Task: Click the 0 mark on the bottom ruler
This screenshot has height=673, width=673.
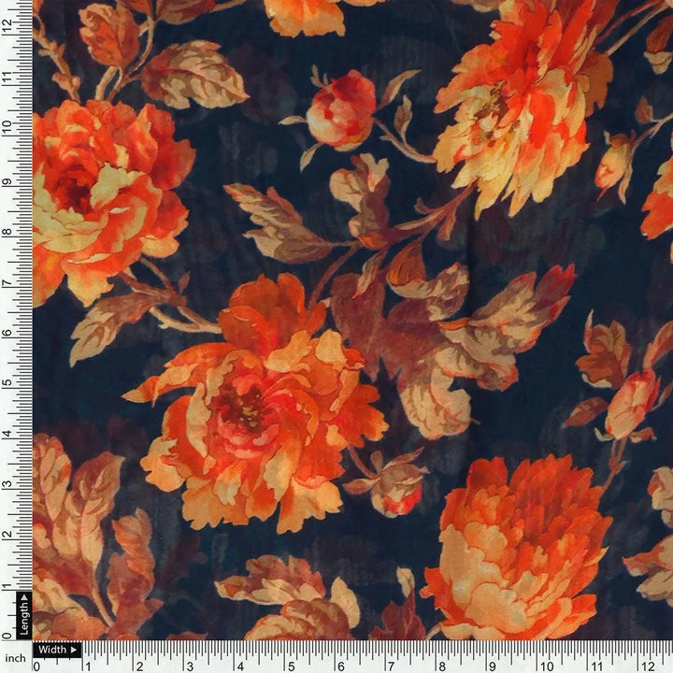Action: (x=37, y=666)
